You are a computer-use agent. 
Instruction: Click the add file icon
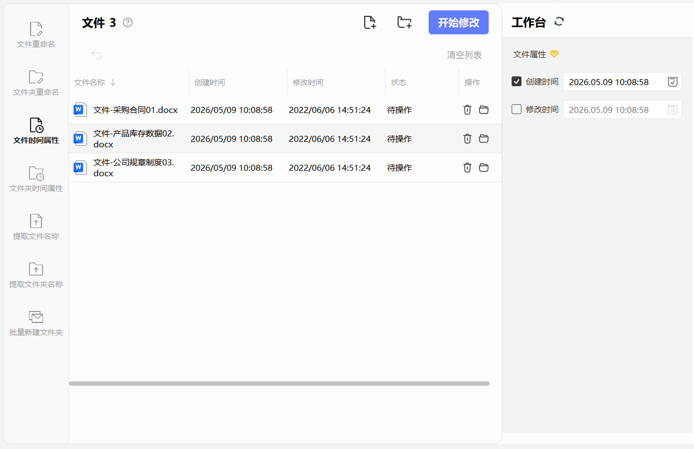[x=370, y=22]
